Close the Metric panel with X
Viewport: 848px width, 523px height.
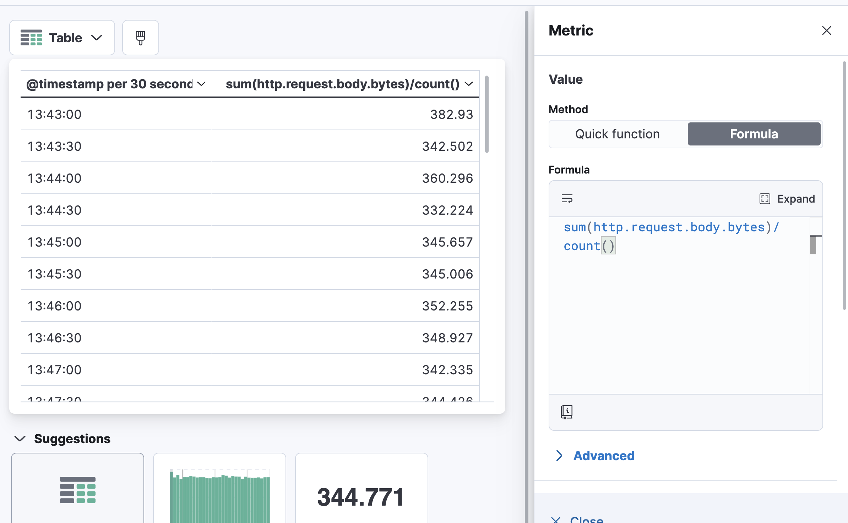point(826,31)
